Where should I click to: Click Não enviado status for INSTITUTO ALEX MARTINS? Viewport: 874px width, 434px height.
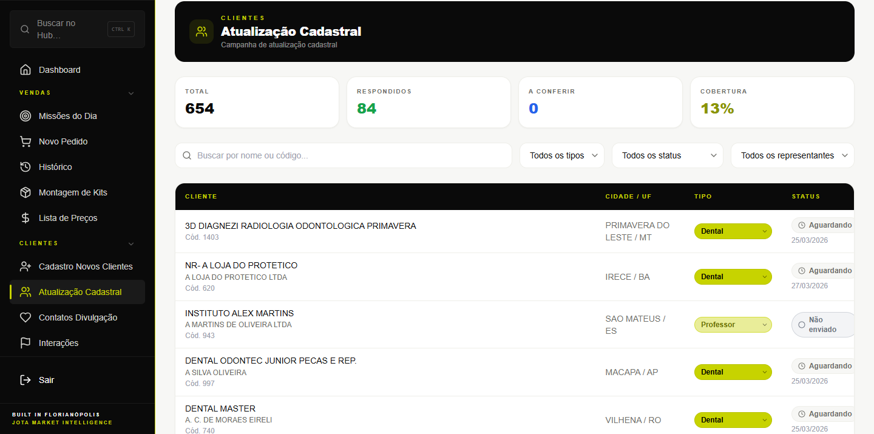823,325
